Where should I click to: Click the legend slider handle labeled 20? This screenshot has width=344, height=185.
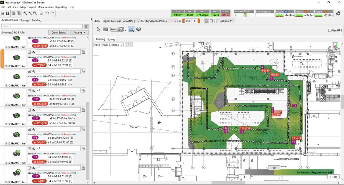(x=274, y=168)
